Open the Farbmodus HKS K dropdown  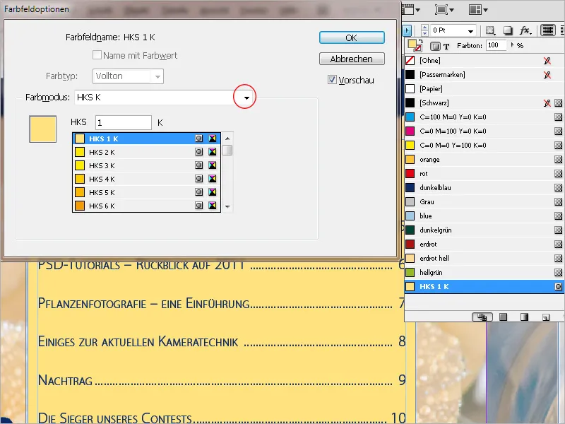coord(246,98)
